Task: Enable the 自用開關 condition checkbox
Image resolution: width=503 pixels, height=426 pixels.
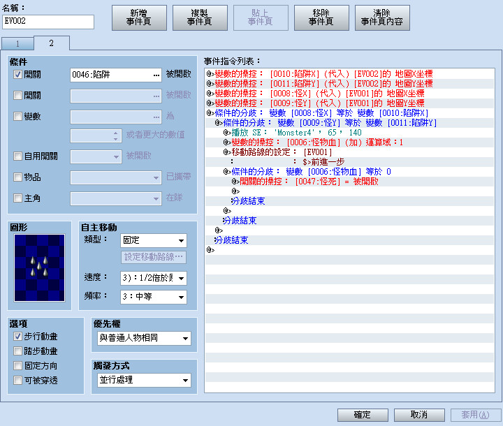Action: coord(17,156)
